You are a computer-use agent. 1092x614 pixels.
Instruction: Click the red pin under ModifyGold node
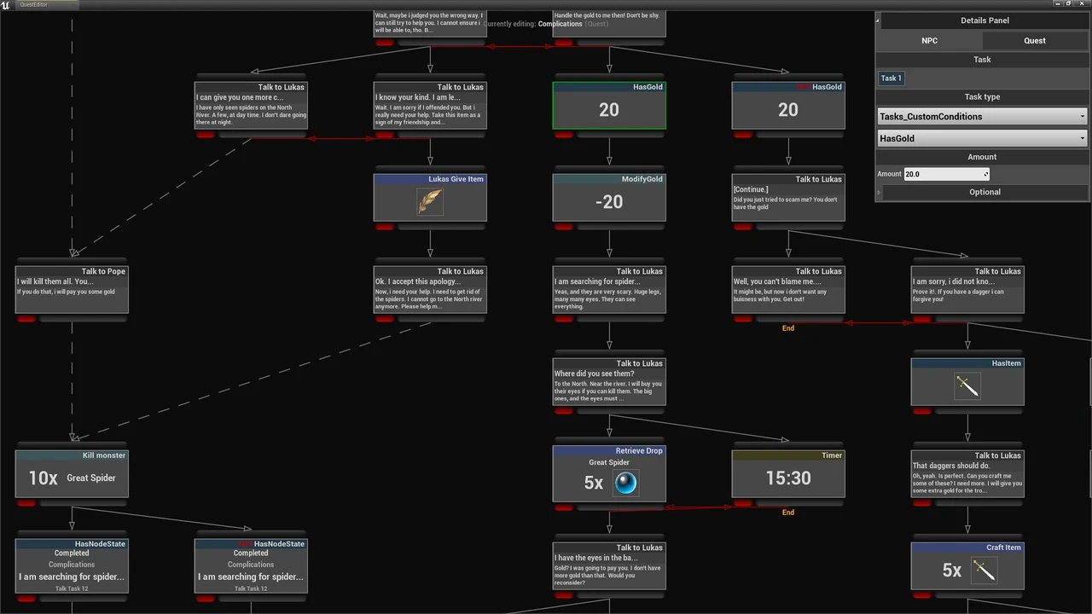(563, 227)
